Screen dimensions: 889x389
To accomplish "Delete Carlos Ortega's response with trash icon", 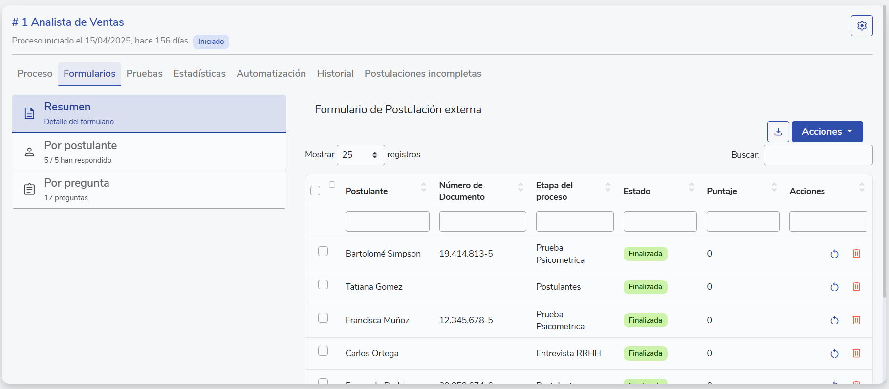I will coord(856,353).
